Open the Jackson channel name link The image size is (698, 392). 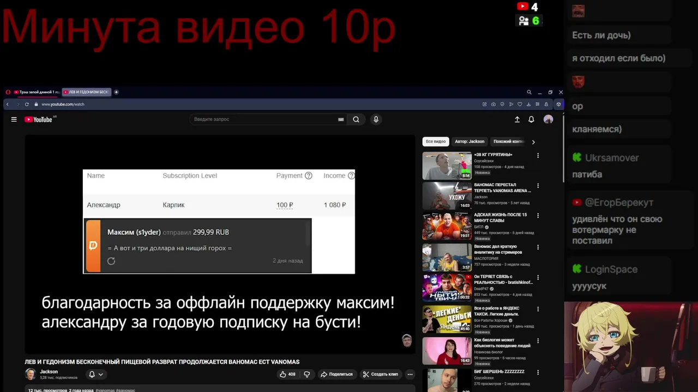coord(49,372)
